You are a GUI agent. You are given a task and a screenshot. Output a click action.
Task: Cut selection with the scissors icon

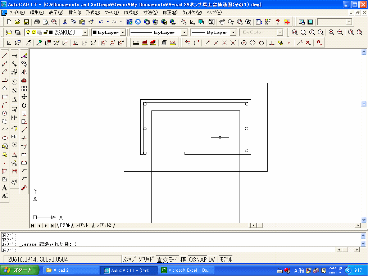(x=65, y=22)
